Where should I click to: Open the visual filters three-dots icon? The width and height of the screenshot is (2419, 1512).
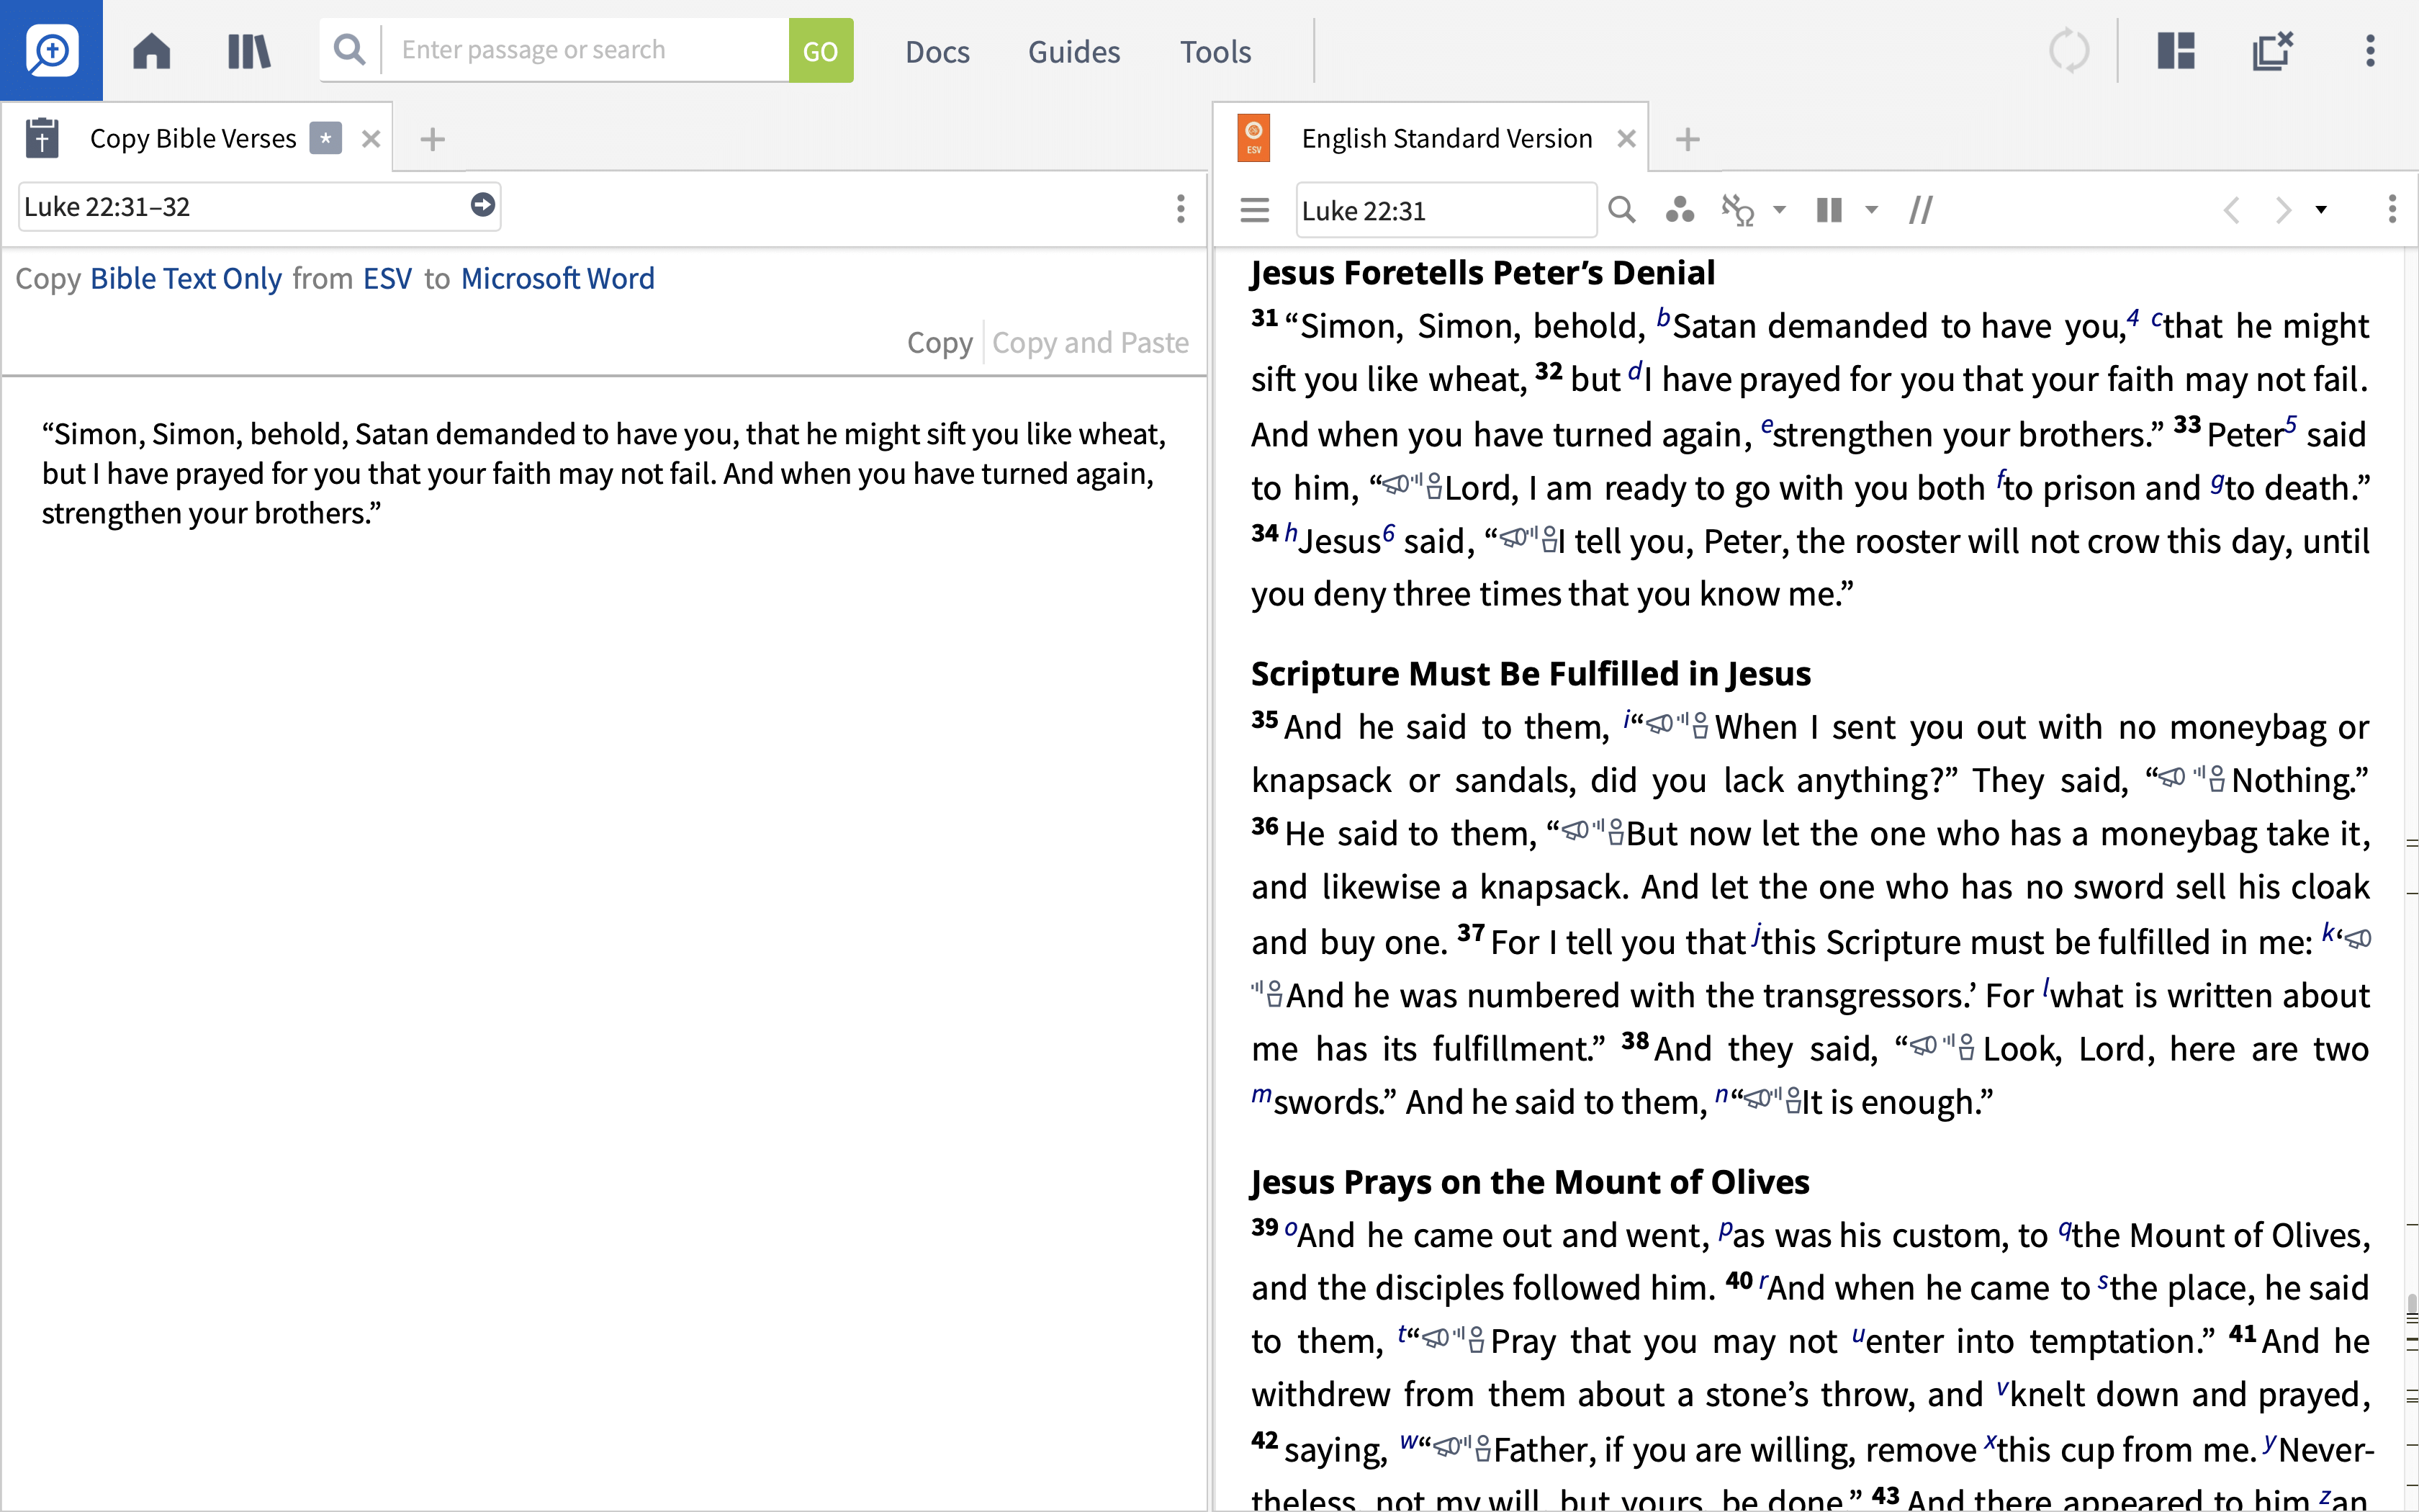click(1680, 210)
